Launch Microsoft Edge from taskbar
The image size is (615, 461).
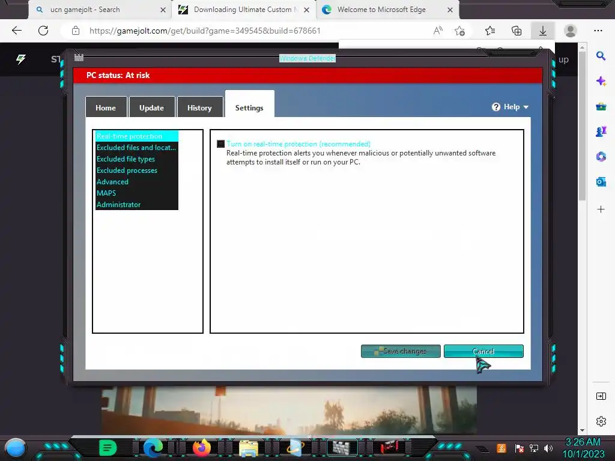(x=153, y=448)
